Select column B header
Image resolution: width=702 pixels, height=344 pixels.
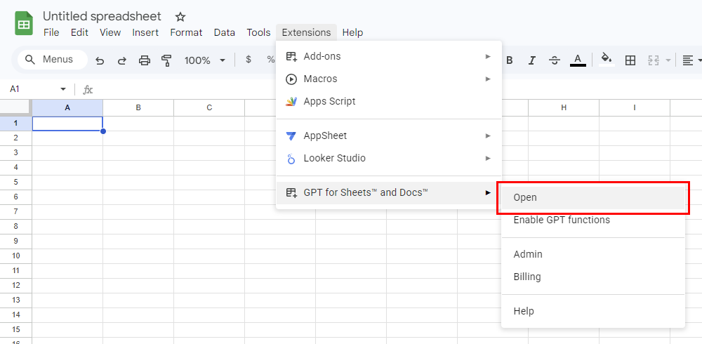coord(138,108)
